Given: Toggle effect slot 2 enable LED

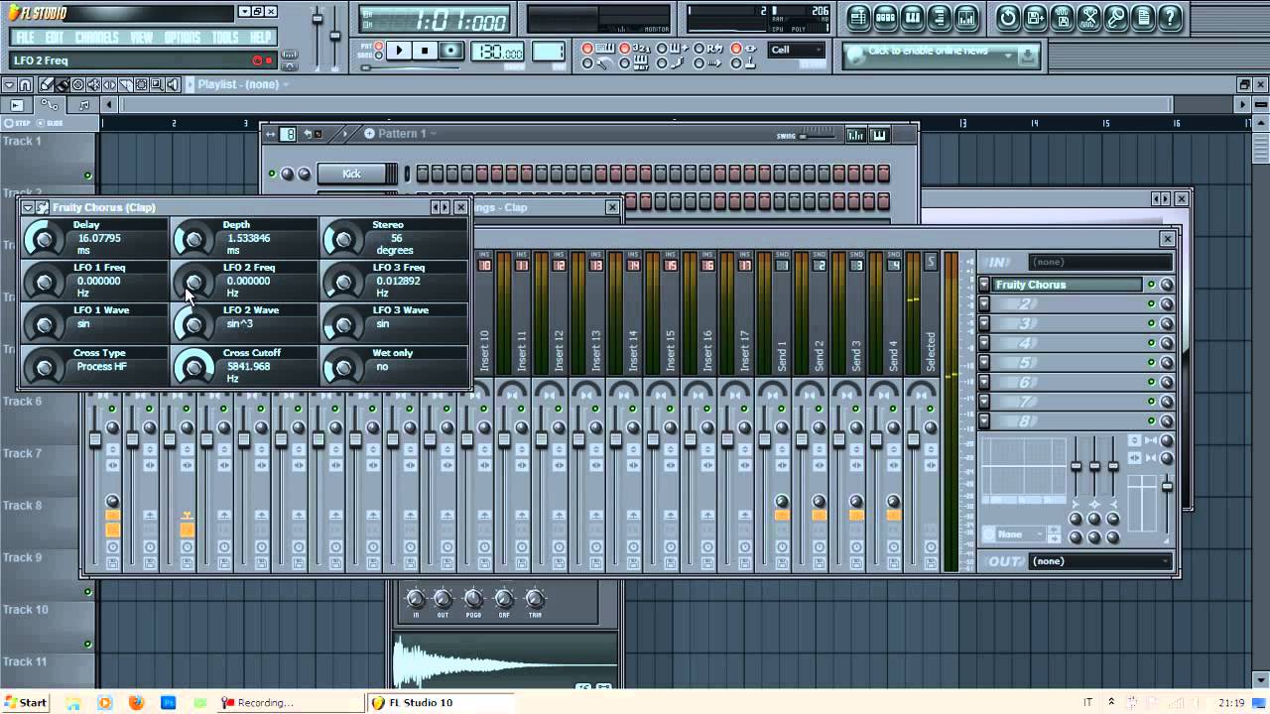Looking at the screenshot, I should coord(1151,304).
